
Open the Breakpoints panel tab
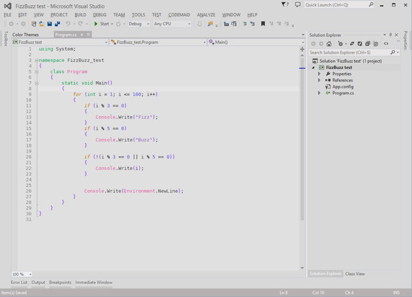pos(60,282)
